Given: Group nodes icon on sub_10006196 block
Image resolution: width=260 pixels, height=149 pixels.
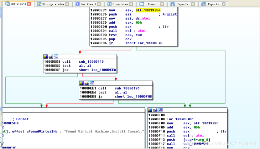Looking at the screenshot, I should pos(92,83).
